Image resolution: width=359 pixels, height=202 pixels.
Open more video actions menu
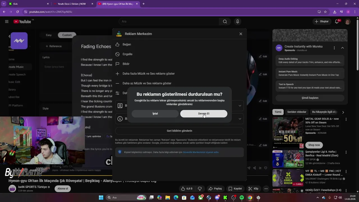click(x=266, y=189)
